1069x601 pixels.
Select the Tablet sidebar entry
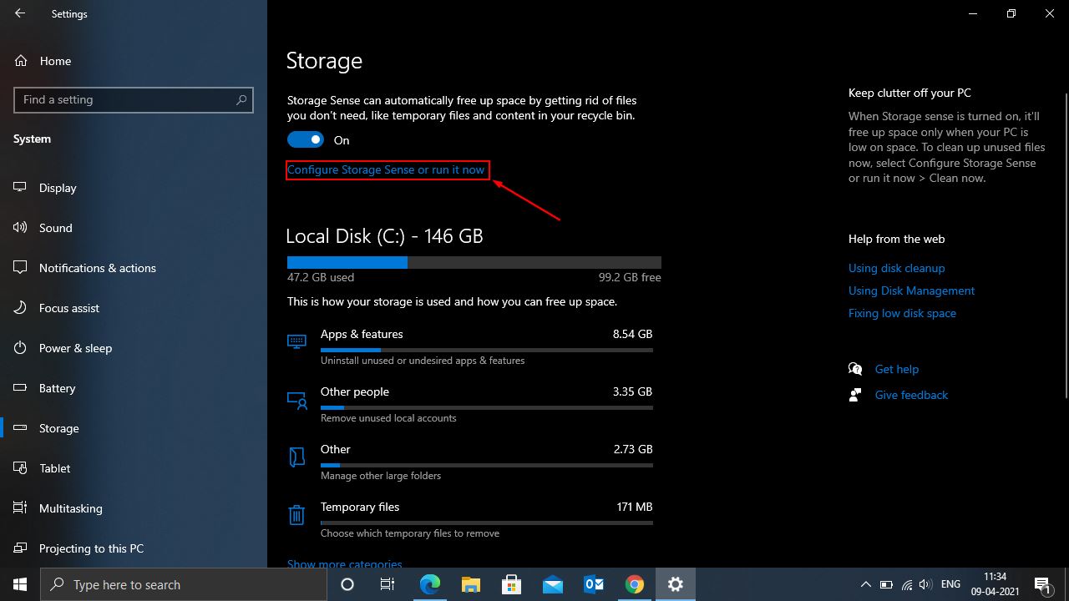point(53,468)
